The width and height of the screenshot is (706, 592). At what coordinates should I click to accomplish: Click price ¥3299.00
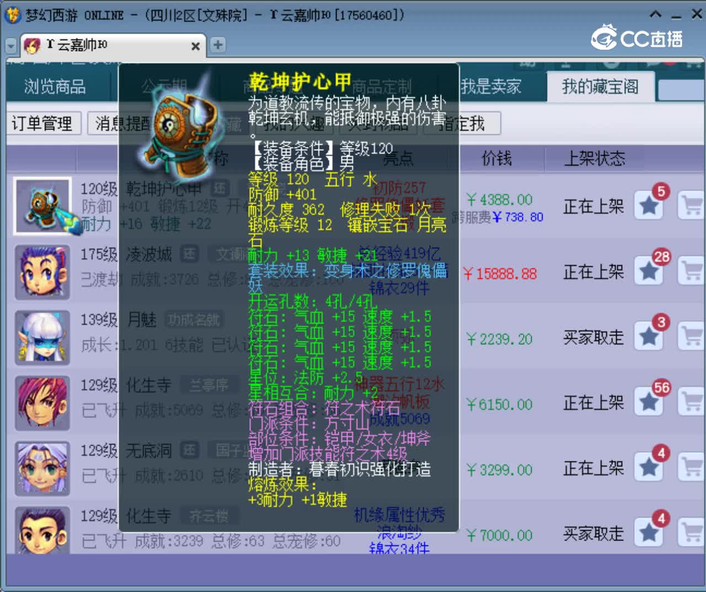point(499,470)
